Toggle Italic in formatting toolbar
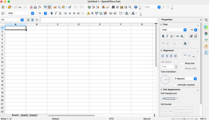This screenshot has height=120, width=209. click(56, 13)
